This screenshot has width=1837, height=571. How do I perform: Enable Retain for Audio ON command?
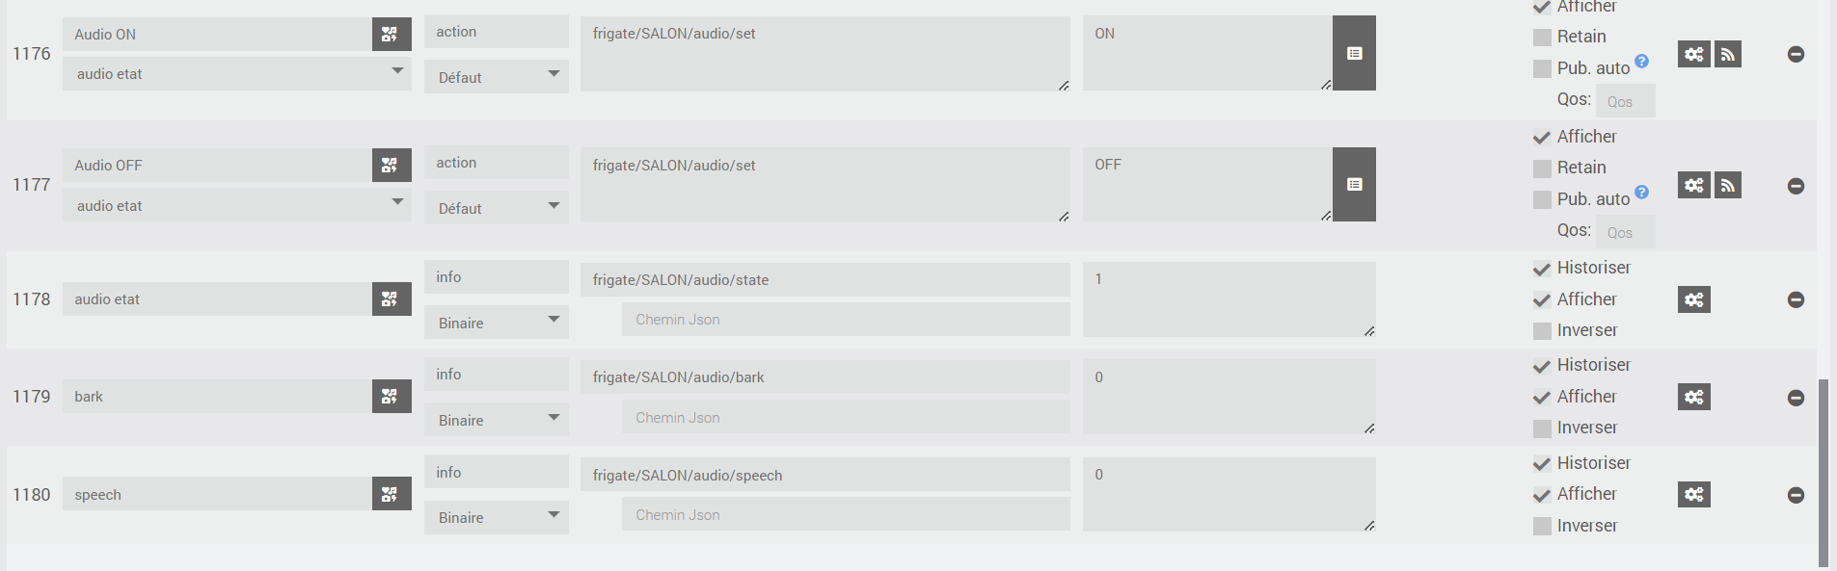click(1542, 38)
